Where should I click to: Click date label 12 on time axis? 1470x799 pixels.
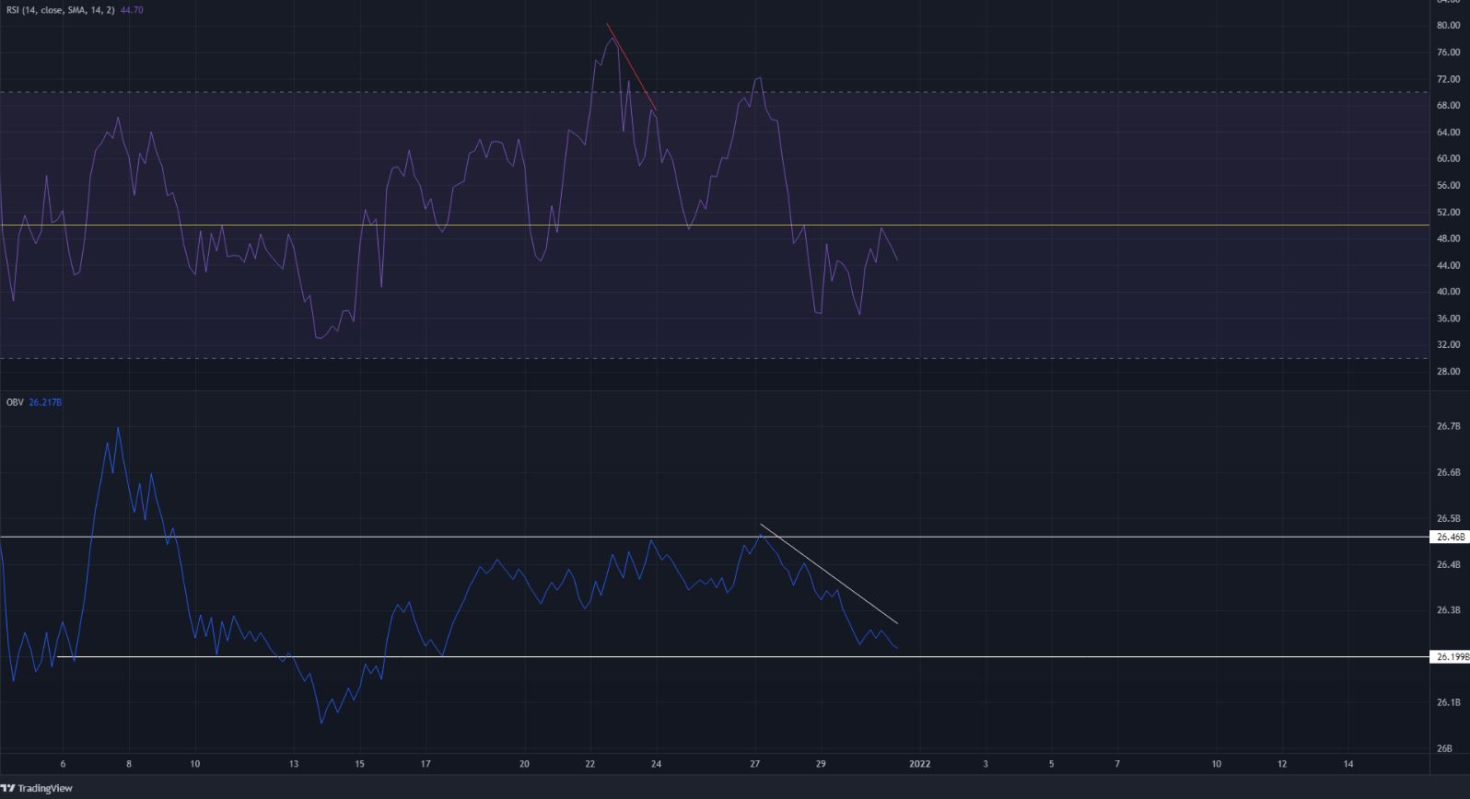click(x=1282, y=763)
